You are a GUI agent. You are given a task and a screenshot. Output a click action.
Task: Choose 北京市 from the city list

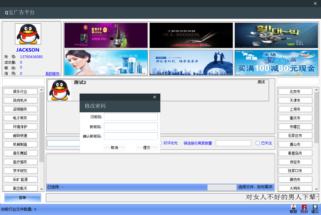coord(295,92)
